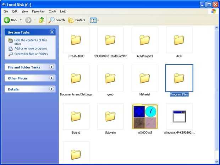Click the Documents and Settings name label
The width and height of the screenshot is (220, 165).
click(x=76, y=94)
